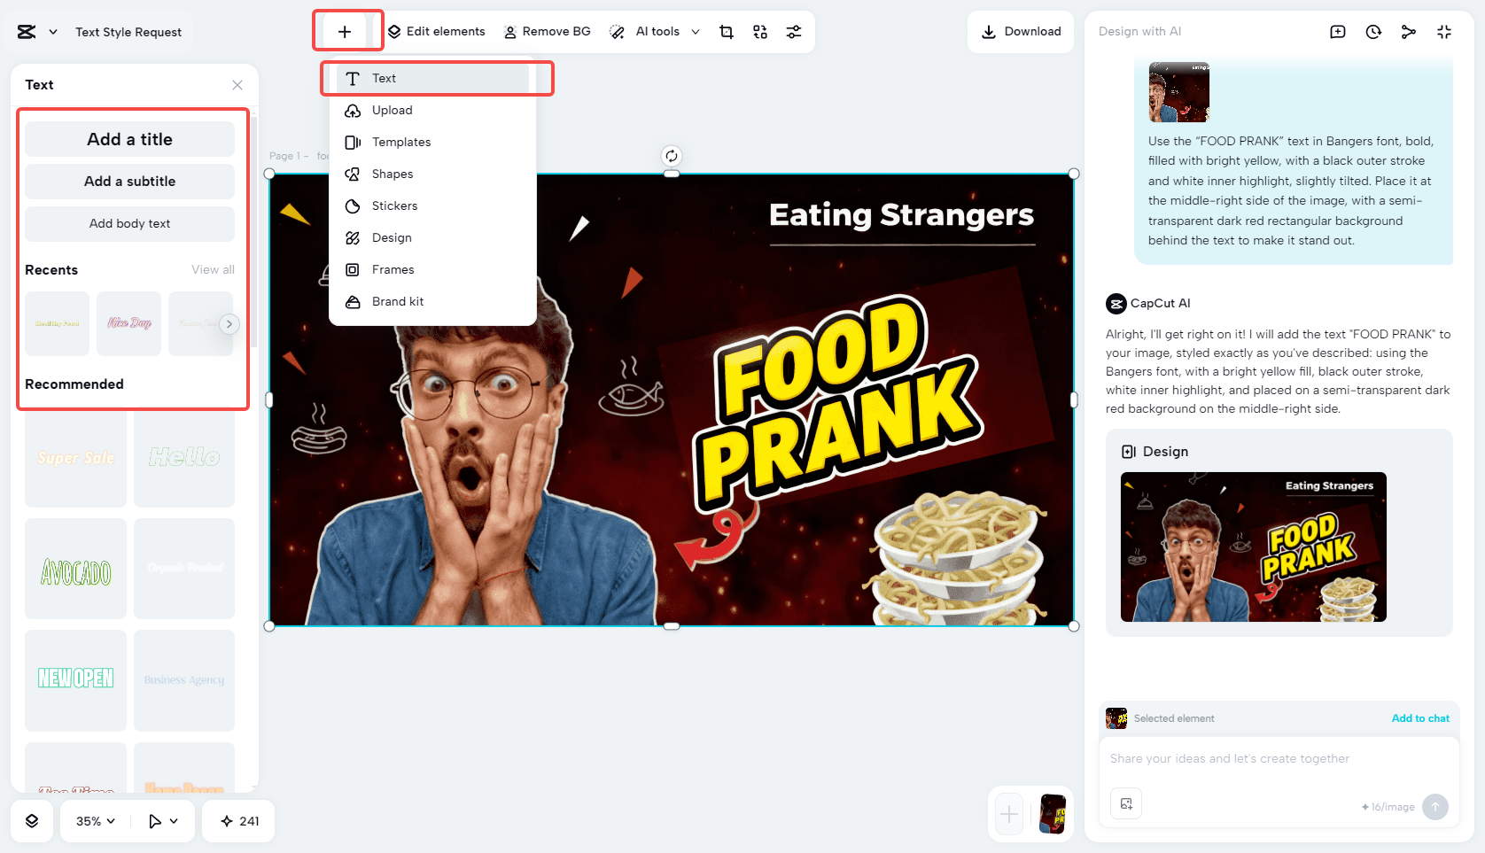Open the Adjust settings icon in the toolbar
Image resolution: width=1485 pixels, height=853 pixels.
(x=794, y=31)
